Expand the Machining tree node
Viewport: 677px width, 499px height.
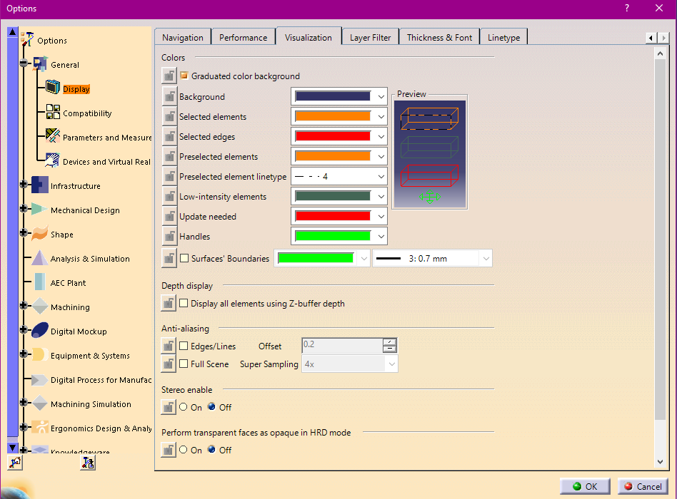click(24, 307)
